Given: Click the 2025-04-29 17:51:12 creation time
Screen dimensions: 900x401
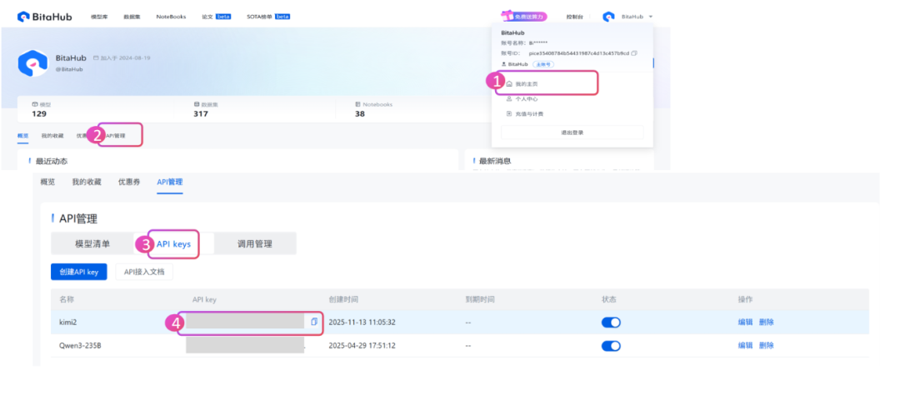Looking at the screenshot, I should pos(362,345).
